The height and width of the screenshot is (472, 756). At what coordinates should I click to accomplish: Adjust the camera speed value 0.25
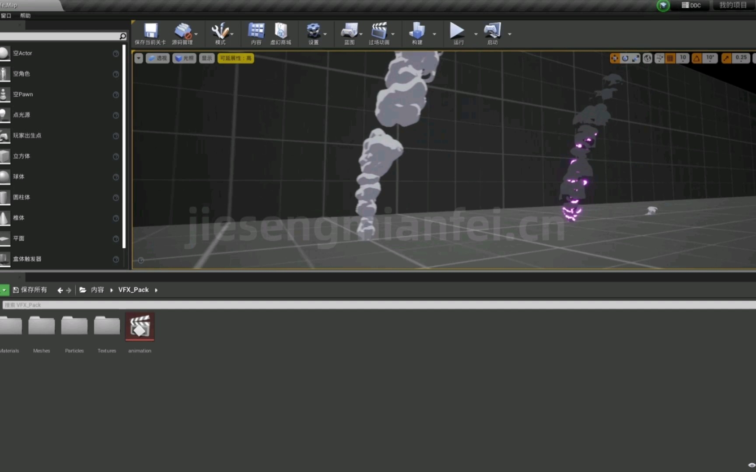tap(741, 58)
